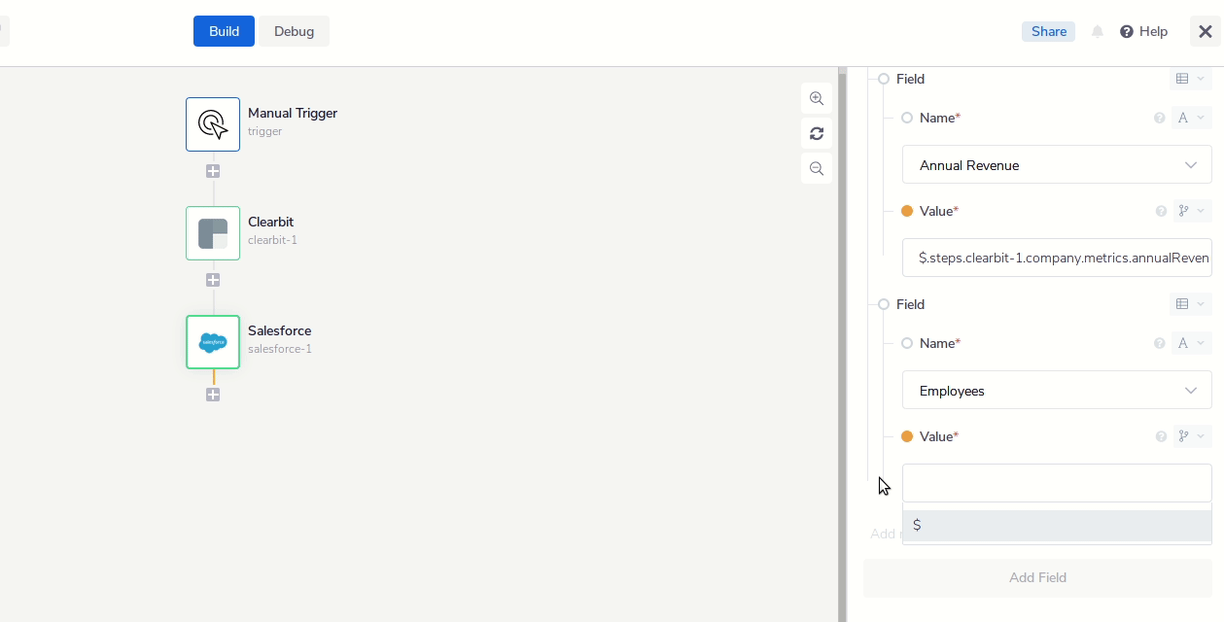The width and height of the screenshot is (1224, 622).
Task: Toggle the Annual Revenue Name circle
Action: (x=907, y=118)
